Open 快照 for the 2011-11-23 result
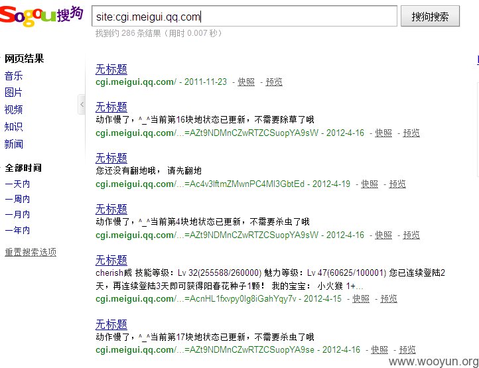 point(246,82)
